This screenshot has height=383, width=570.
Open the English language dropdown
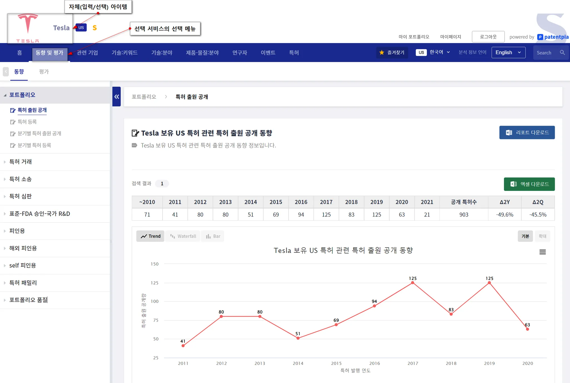click(508, 52)
